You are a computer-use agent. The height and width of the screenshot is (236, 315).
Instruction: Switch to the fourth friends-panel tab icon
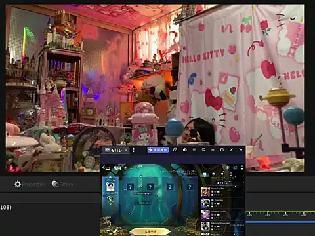pyautogui.click(x=231, y=174)
